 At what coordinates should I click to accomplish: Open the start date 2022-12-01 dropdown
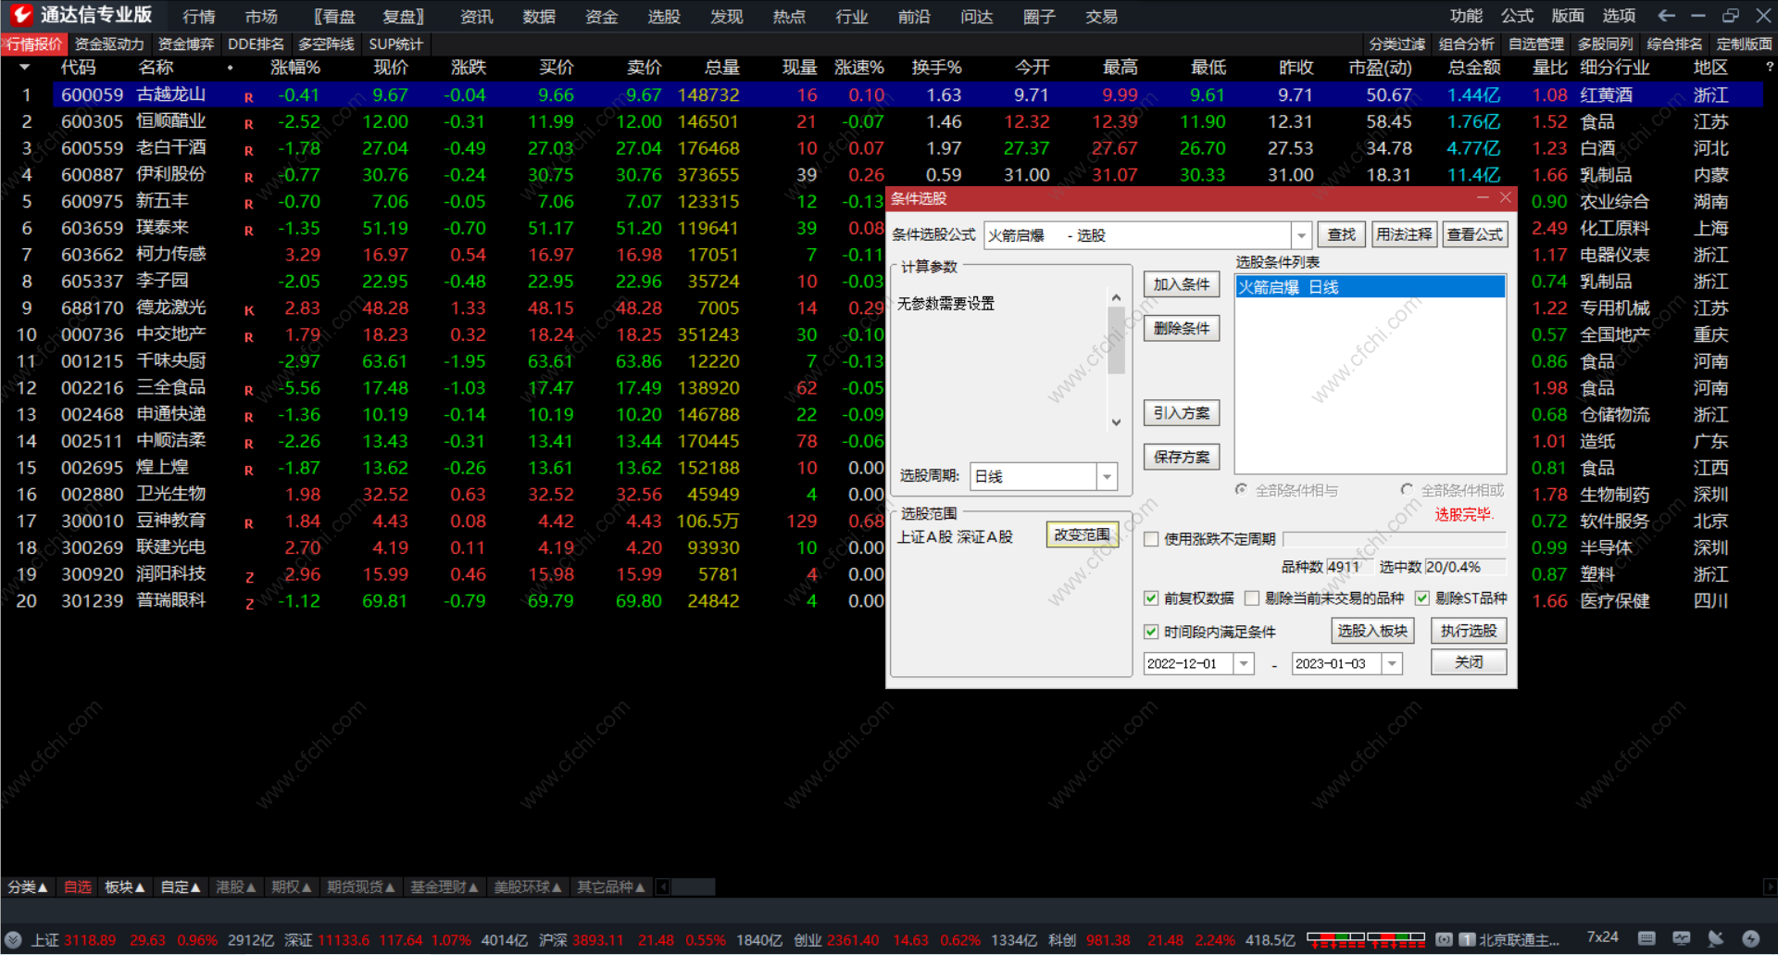[x=1244, y=663]
